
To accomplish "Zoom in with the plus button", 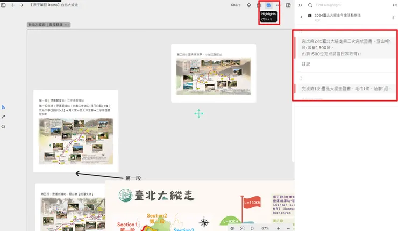I will coord(279,228).
